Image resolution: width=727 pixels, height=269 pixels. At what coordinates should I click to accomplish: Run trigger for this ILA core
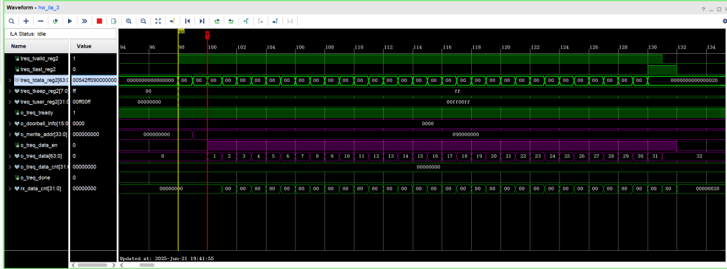pyautogui.click(x=70, y=21)
